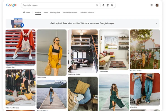Click the Saltwater Diary source label

11,67
